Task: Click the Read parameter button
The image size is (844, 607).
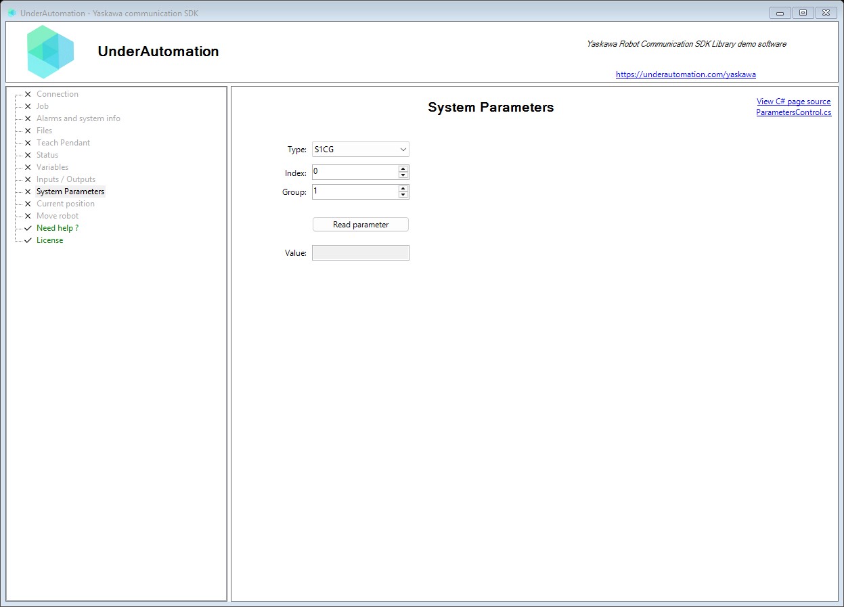Action: tap(361, 225)
